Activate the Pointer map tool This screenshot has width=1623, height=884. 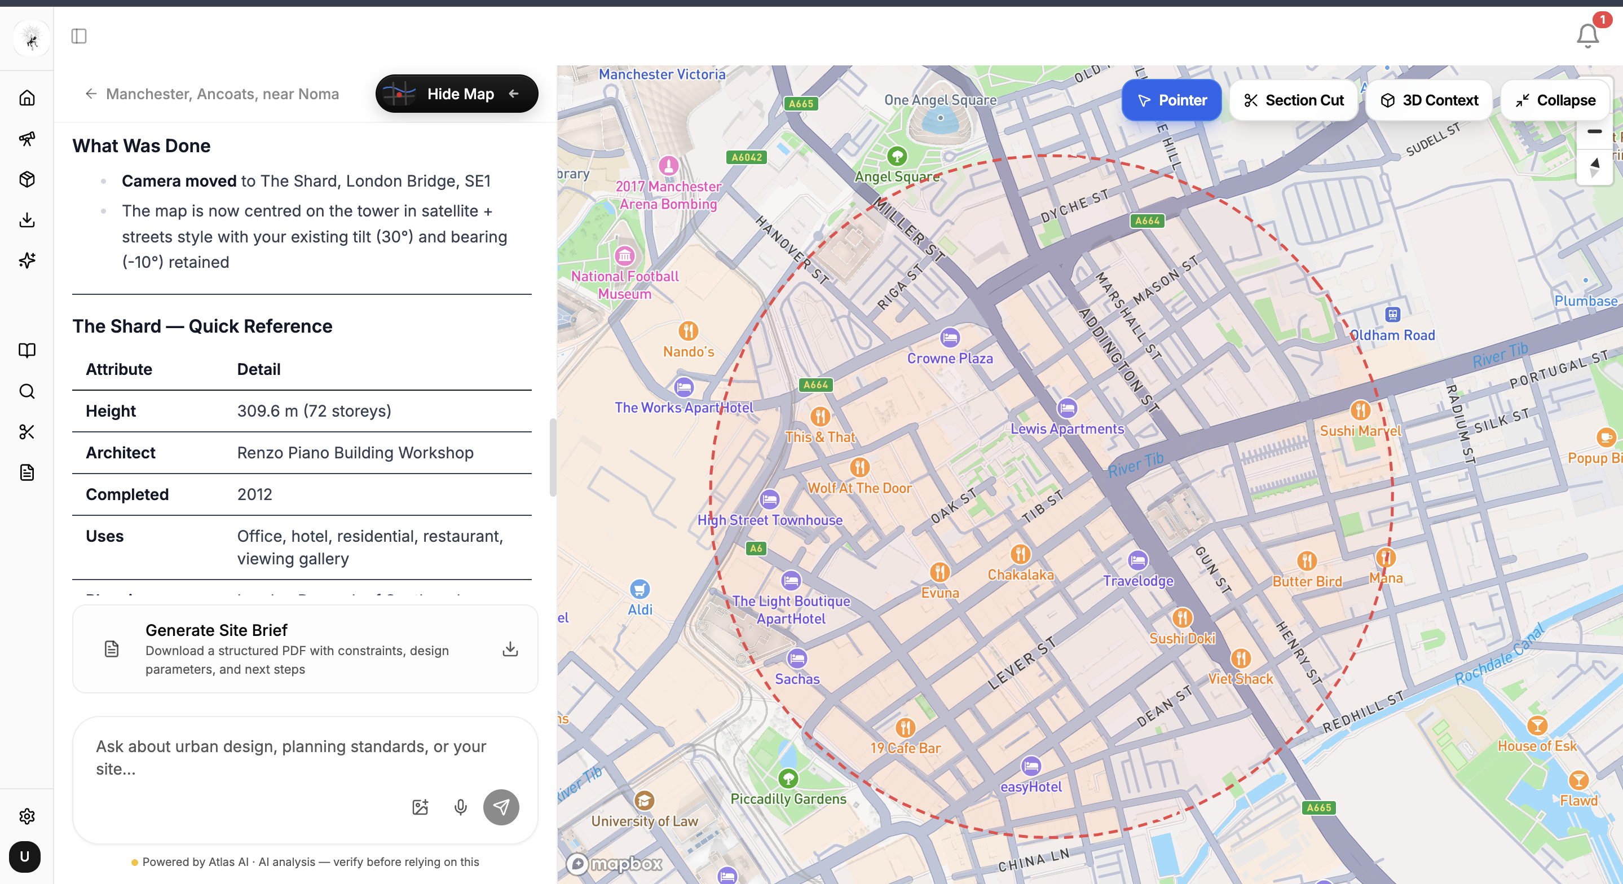pyautogui.click(x=1171, y=100)
